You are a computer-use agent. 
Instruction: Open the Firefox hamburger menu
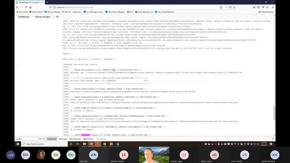(x=273, y=7)
